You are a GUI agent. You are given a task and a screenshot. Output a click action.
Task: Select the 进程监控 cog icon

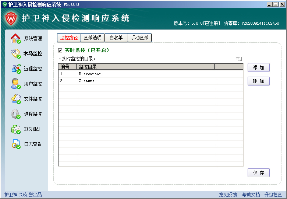point(15,114)
